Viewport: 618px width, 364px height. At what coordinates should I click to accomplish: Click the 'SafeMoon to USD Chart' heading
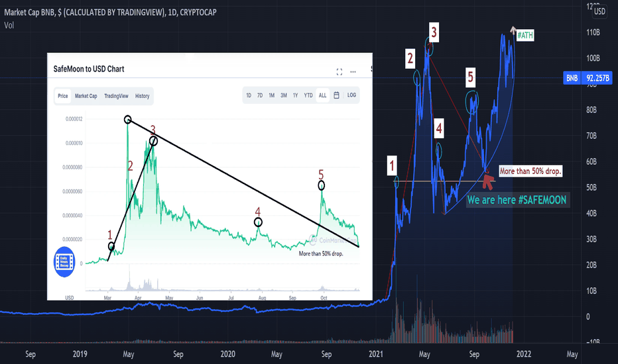(89, 69)
